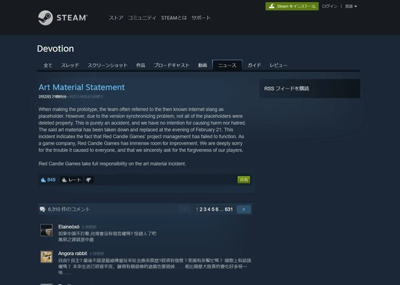The height and width of the screenshot is (285, 400).
Task: Go to comments page 5
Action: coord(213,209)
